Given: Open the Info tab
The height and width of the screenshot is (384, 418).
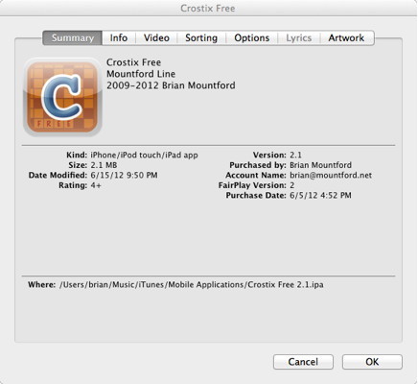Looking at the screenshot, I should [x=119, y=37].
